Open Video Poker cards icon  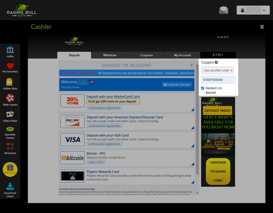[x=10, y=114]
